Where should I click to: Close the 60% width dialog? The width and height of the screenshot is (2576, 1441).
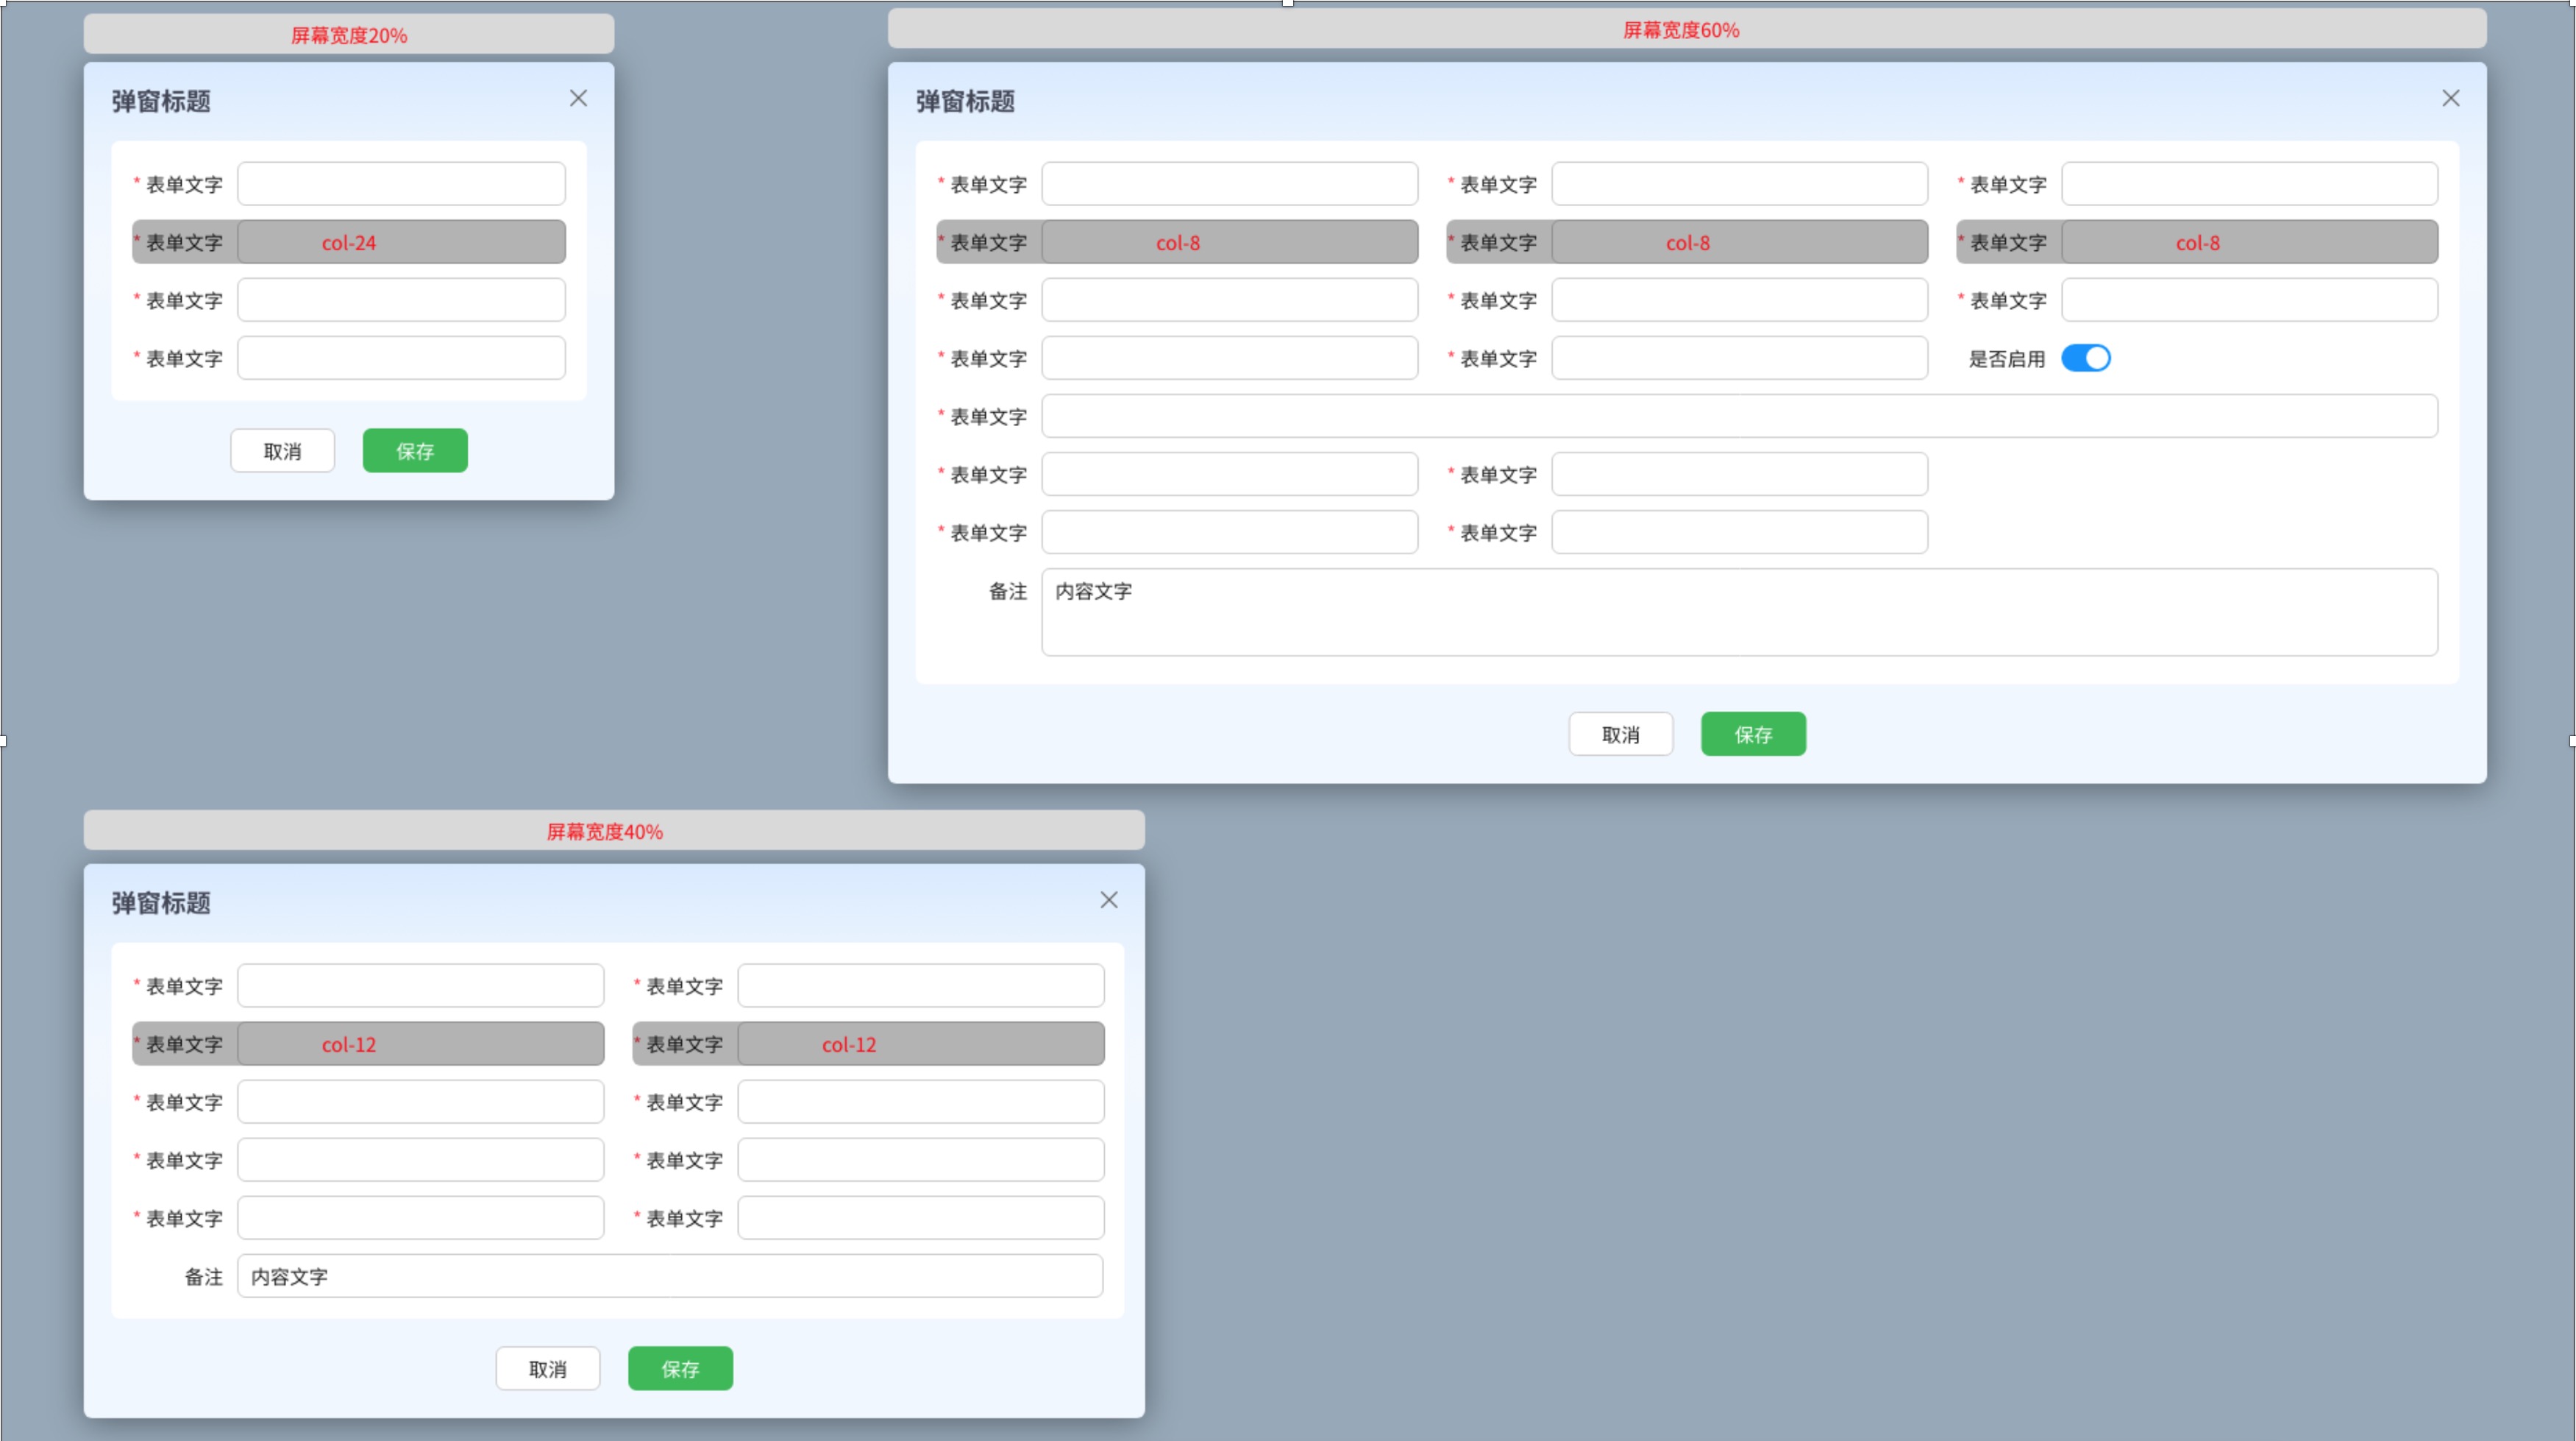coord(2450,98)
